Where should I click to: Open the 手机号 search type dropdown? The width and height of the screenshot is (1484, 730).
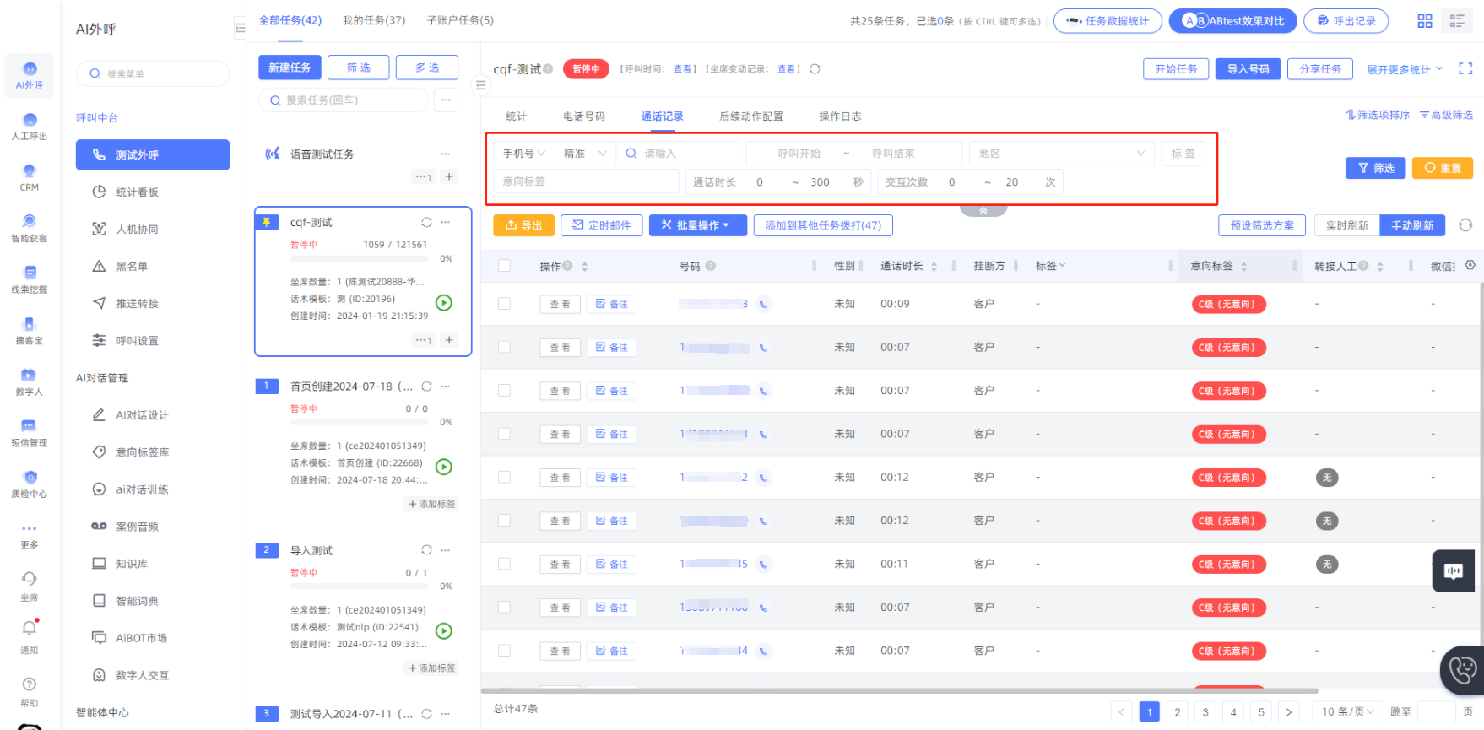523,154
